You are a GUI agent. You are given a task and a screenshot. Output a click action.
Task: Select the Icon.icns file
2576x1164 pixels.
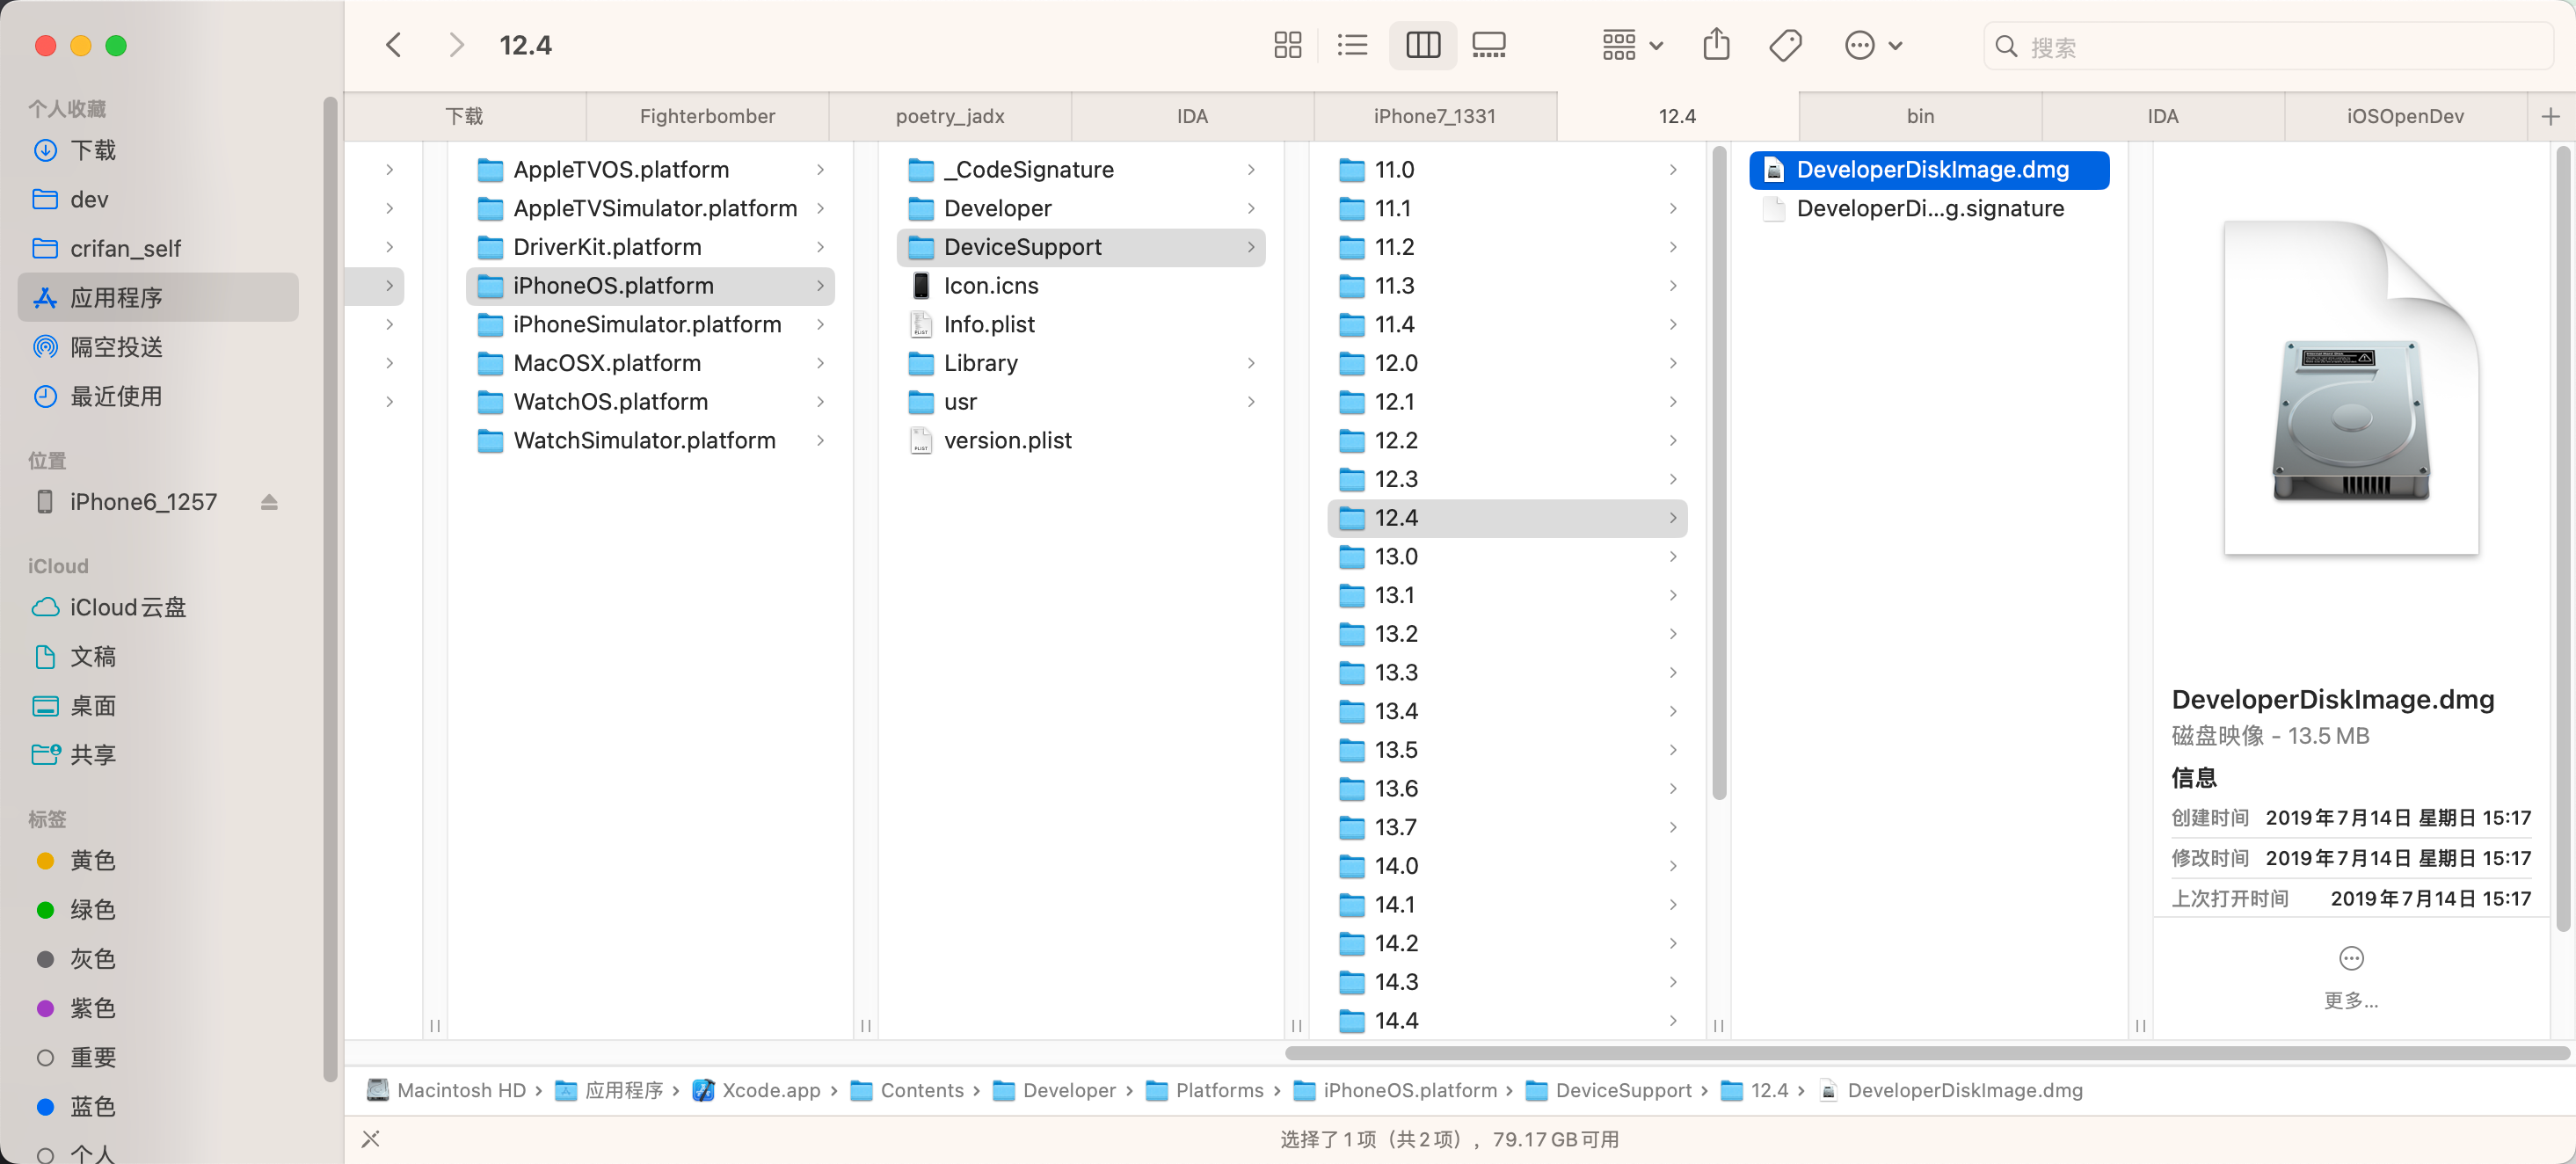click(1081, 286)
